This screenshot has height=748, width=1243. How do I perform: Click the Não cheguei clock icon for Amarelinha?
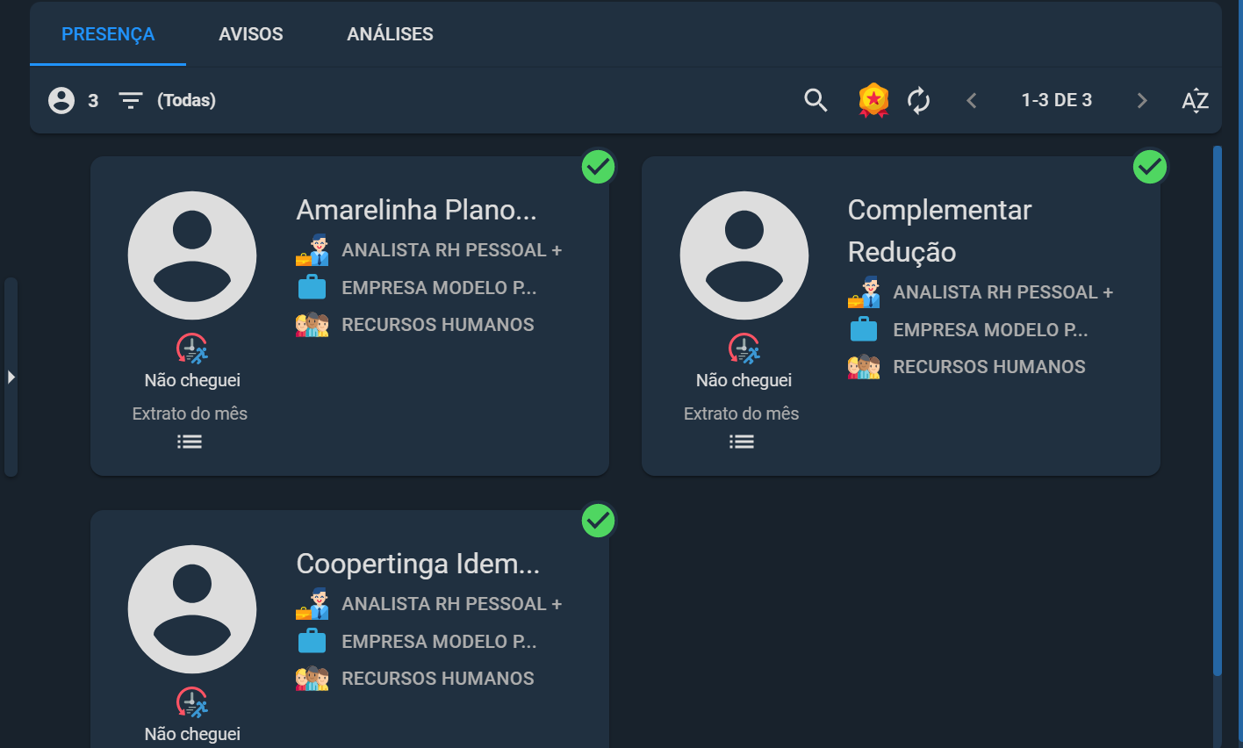[191, 349]
